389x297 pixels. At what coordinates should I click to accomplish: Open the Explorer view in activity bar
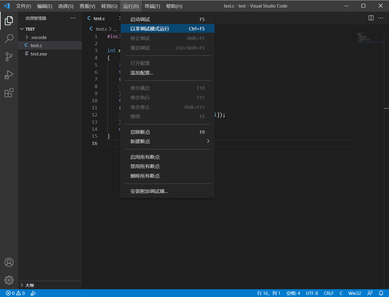pos(9,21)
